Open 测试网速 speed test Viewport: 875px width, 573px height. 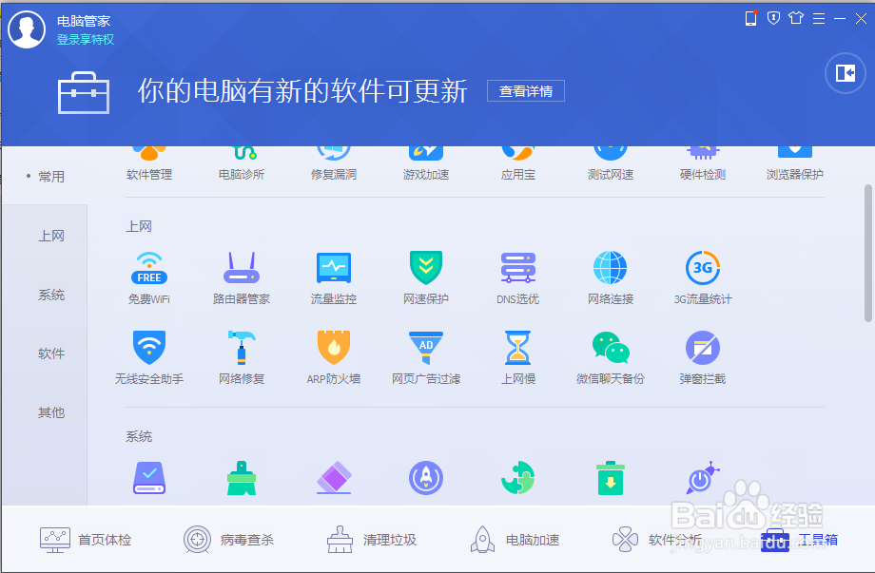tap(611, 163)
